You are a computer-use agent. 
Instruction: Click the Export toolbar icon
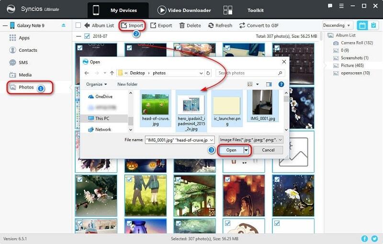coord(153,25)
